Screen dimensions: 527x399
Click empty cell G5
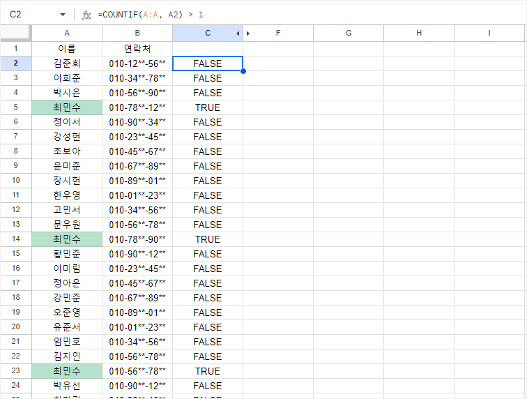(x=349, y=107)
